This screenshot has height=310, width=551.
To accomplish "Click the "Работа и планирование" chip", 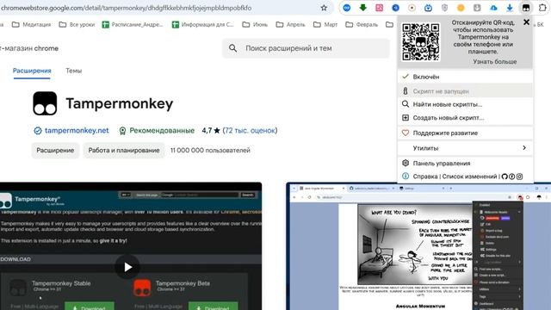I will [x=124, y=151].
